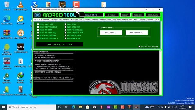Viewport: 195px width, 110px height.
Task: Tick the EXIT SAFE MODE checkbox
Action: (66, 38)
